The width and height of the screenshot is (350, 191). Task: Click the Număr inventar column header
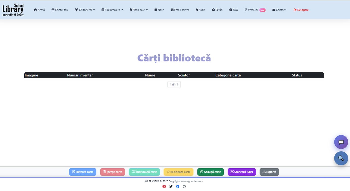click(80, 75)
